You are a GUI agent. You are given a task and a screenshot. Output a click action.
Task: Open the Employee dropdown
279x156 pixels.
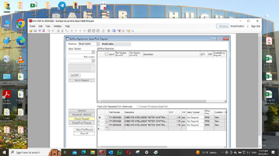point(98,44)
